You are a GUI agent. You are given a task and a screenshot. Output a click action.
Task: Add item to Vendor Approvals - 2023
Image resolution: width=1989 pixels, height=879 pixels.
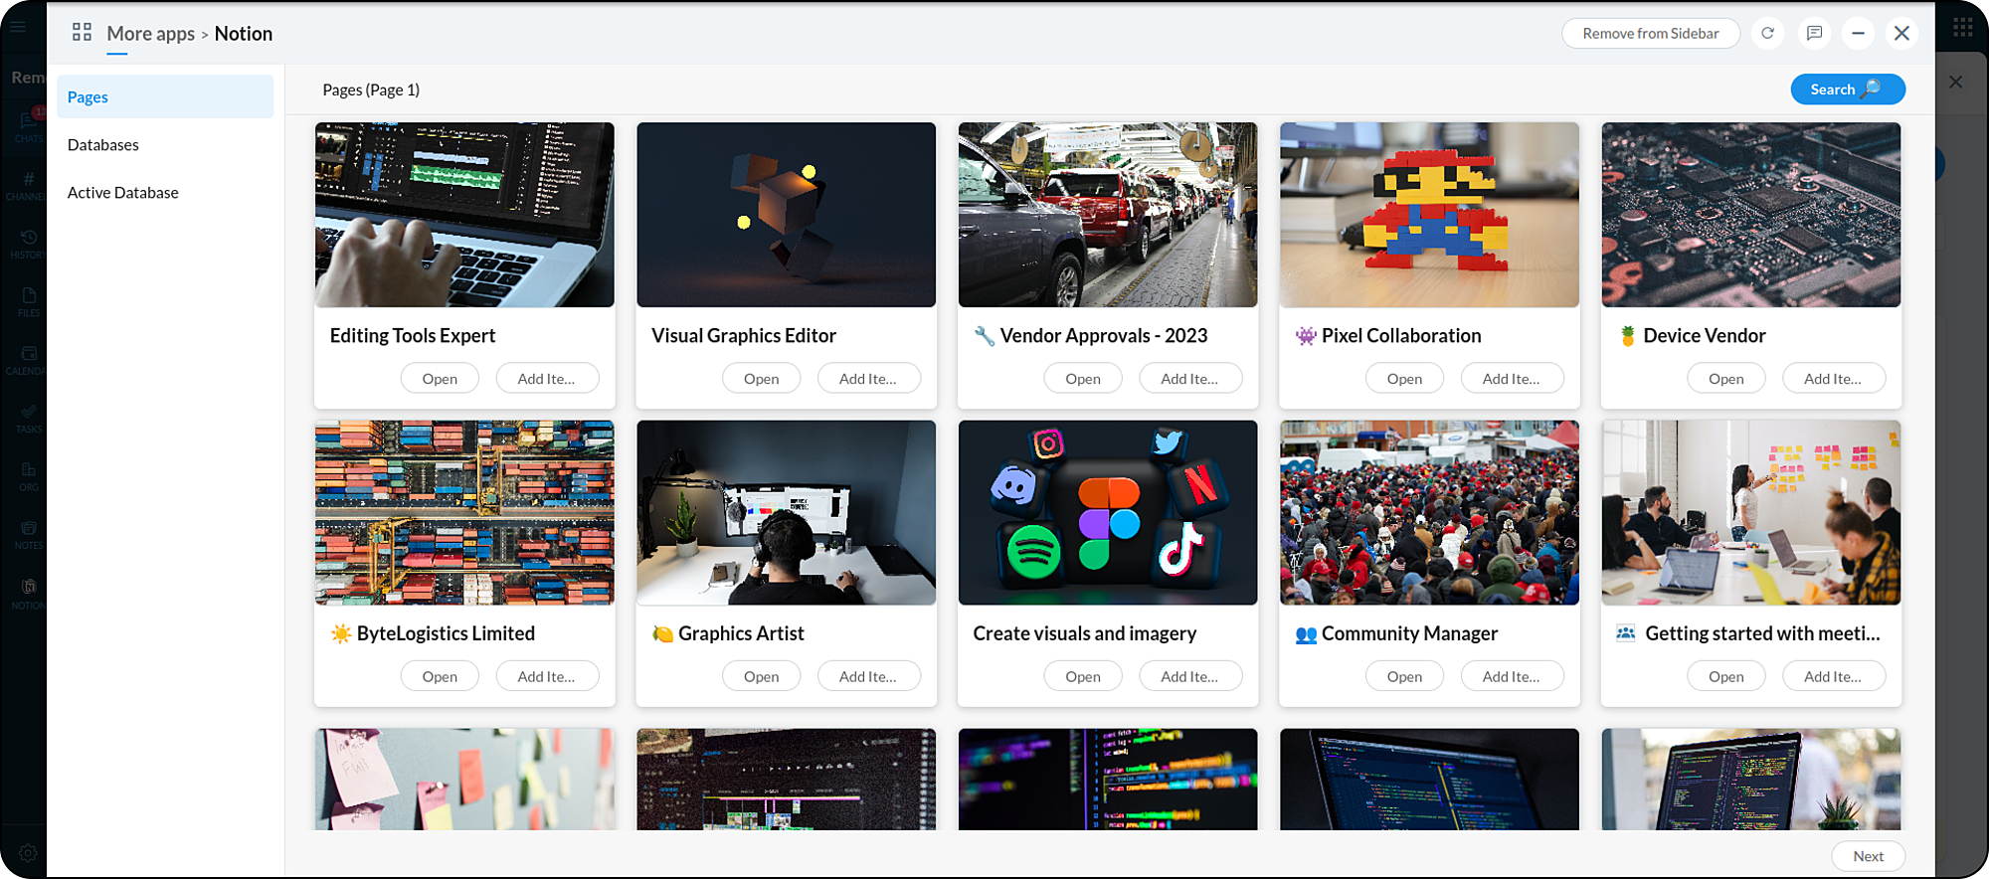[1189, 379]
